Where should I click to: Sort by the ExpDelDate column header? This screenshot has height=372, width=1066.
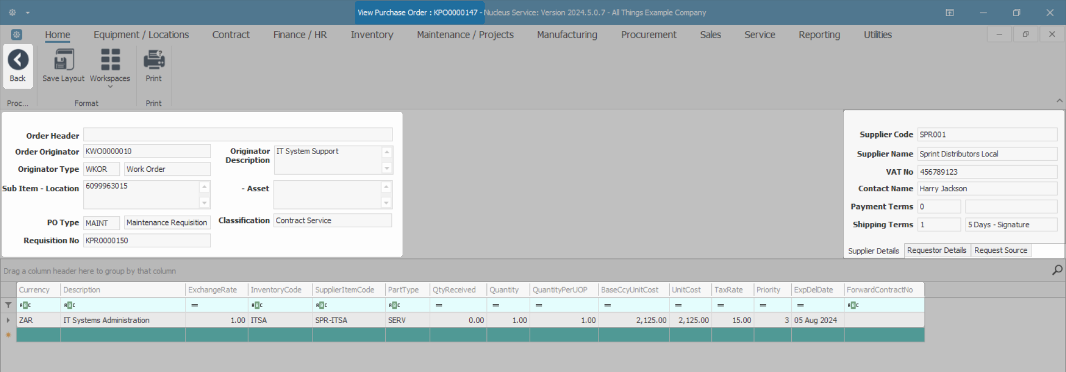817,289
